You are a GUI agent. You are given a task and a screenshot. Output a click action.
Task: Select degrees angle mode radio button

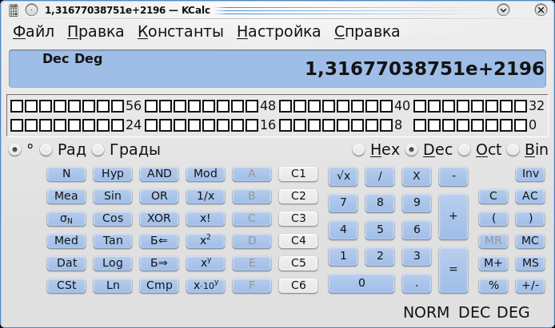tap(15, 150)
